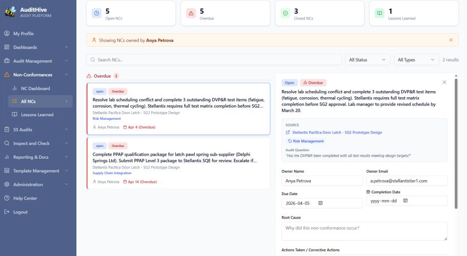467x256 pixels.
Task: Click the Overdue group header
Action: click(102, 76)
